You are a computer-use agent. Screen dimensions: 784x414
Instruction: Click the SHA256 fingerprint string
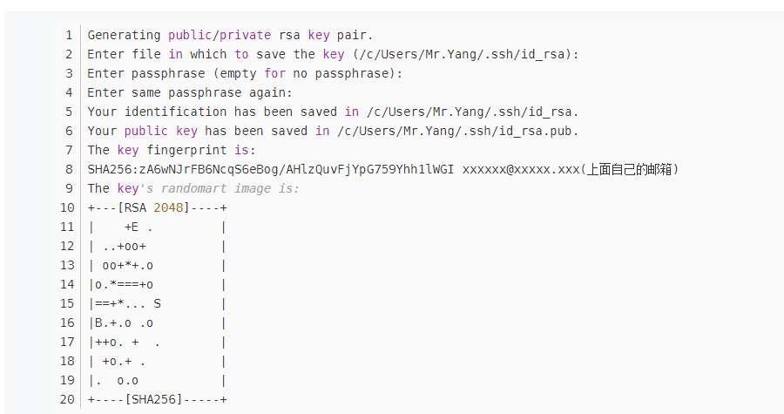[x=270, y=169]
